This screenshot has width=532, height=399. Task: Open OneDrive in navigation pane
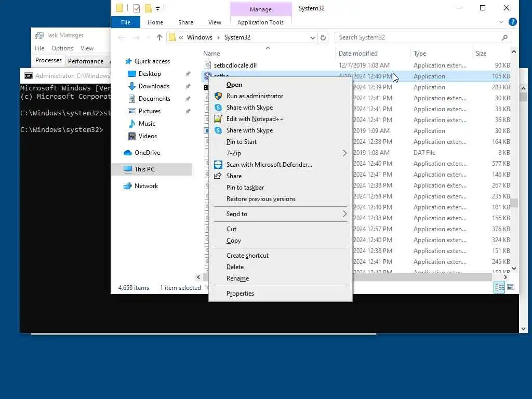pyautogui.click(x=147, y=153)
